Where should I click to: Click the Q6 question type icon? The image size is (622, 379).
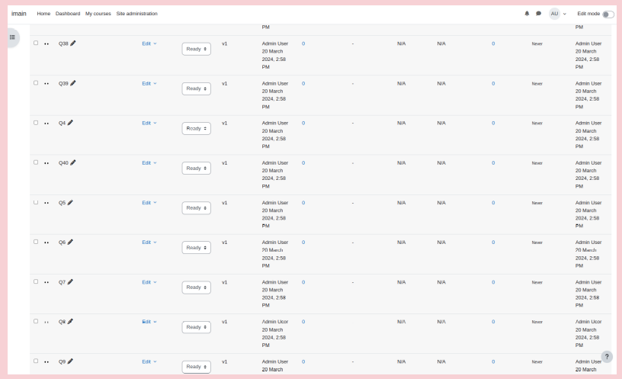click(x=46, y=242)
